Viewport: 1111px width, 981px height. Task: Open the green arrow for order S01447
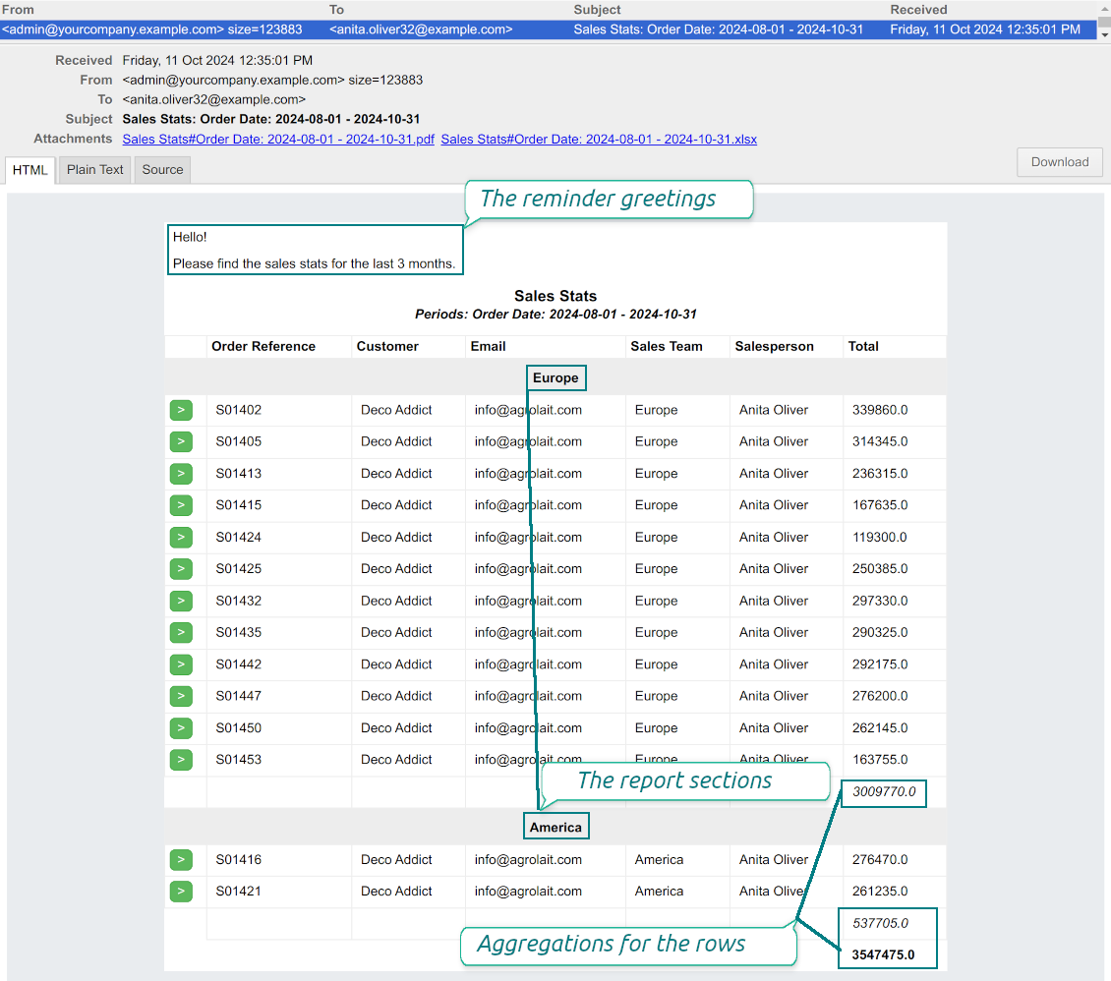coord(181,696)
